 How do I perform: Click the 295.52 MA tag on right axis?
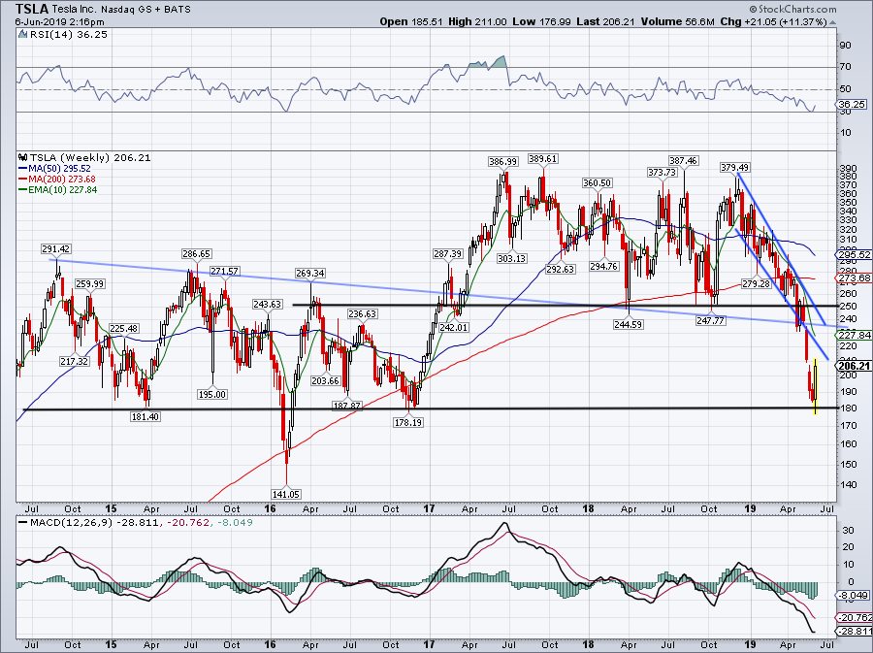coord(854,254)
